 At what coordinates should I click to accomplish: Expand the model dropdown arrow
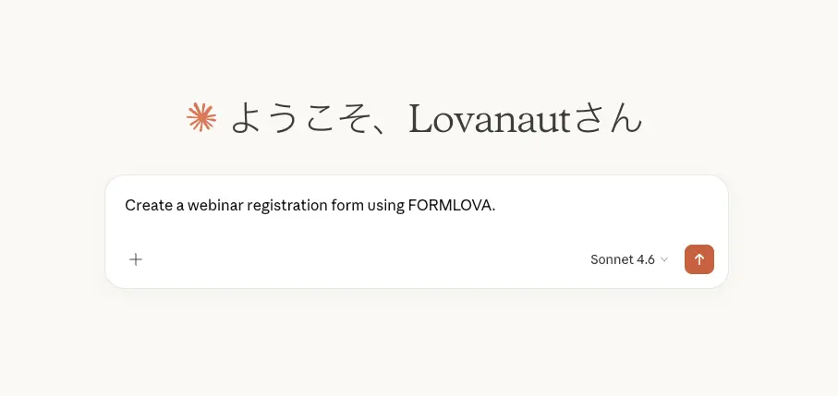664,260
